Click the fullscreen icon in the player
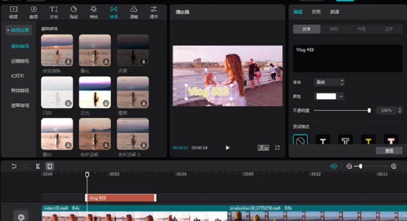Screen dimensions: 407x221 pyautogui.click(x=278, y=148)
